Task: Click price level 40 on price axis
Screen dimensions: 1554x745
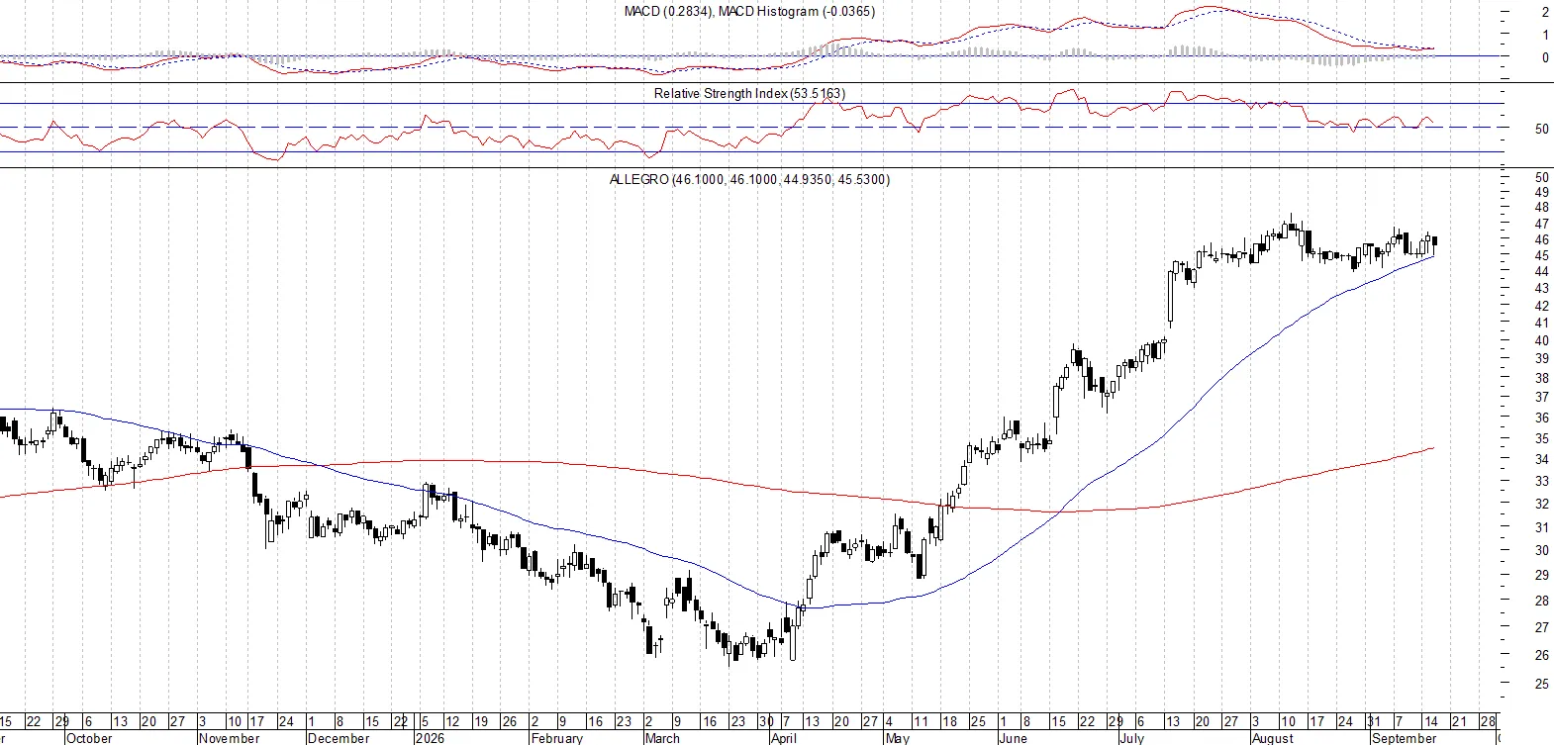Action: click(1541, 341)
